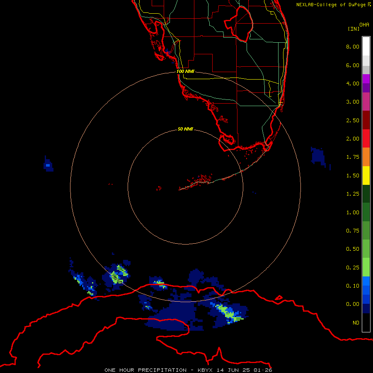The width and height of the screenshot is (373, 373).
Task: Click the isolated blue rain cell far west
Action: (48, 164)
